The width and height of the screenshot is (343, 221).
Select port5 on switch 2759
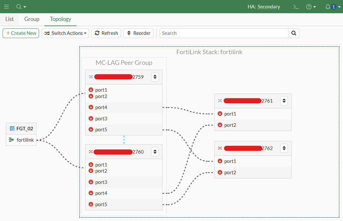(124, 130)
